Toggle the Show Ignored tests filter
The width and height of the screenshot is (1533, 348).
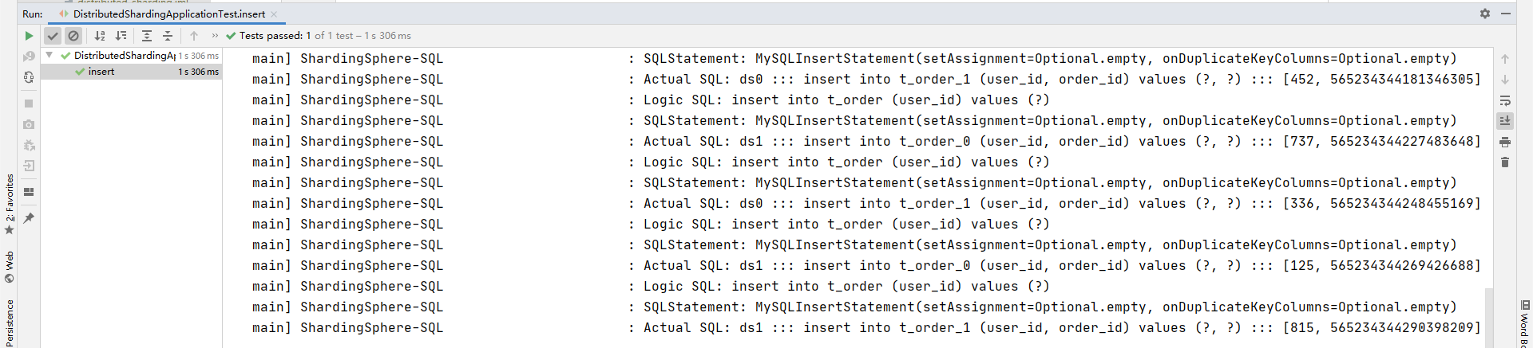[73, 36]
